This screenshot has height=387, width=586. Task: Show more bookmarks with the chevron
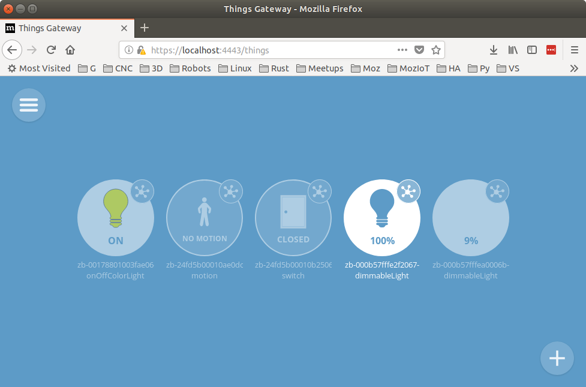pyautogui.click(x=574, y=68)
